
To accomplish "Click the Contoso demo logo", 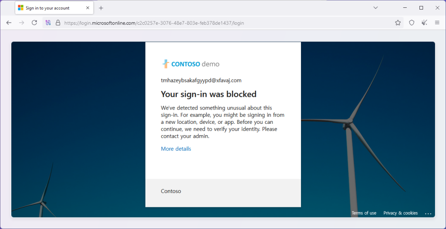I will pos(191,64).
